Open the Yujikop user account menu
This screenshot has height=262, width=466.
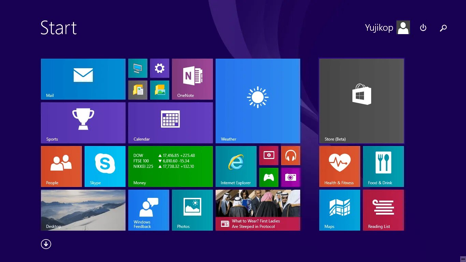pyautogui.click(x=388, y=28)
